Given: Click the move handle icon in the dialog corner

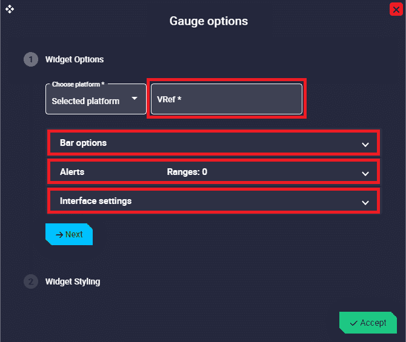Looking at the screenshot, I should 10,10.
